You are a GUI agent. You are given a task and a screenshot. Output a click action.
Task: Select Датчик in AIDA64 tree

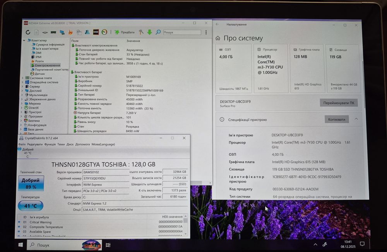tap(38, 74)
